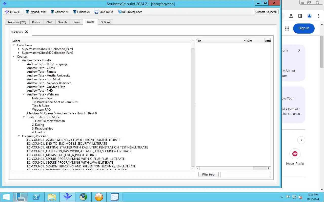Collapse the Tristan Tate - God Mode folder
This screenshot has width=324, height=202.
click(24, 117)
